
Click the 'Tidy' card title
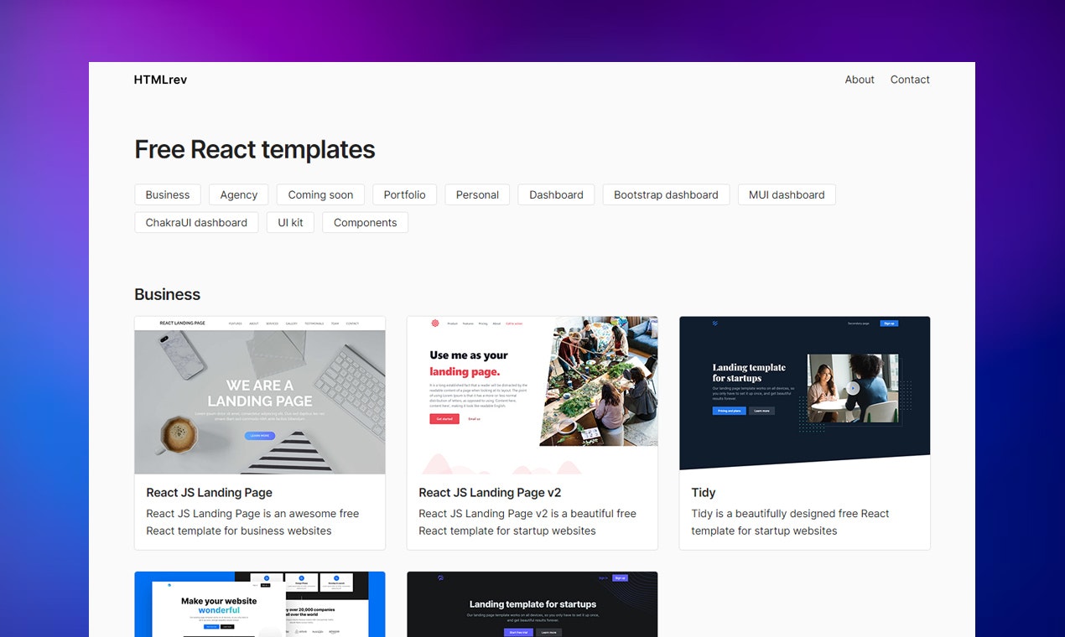pyautogui.click(x=704, y=493)
